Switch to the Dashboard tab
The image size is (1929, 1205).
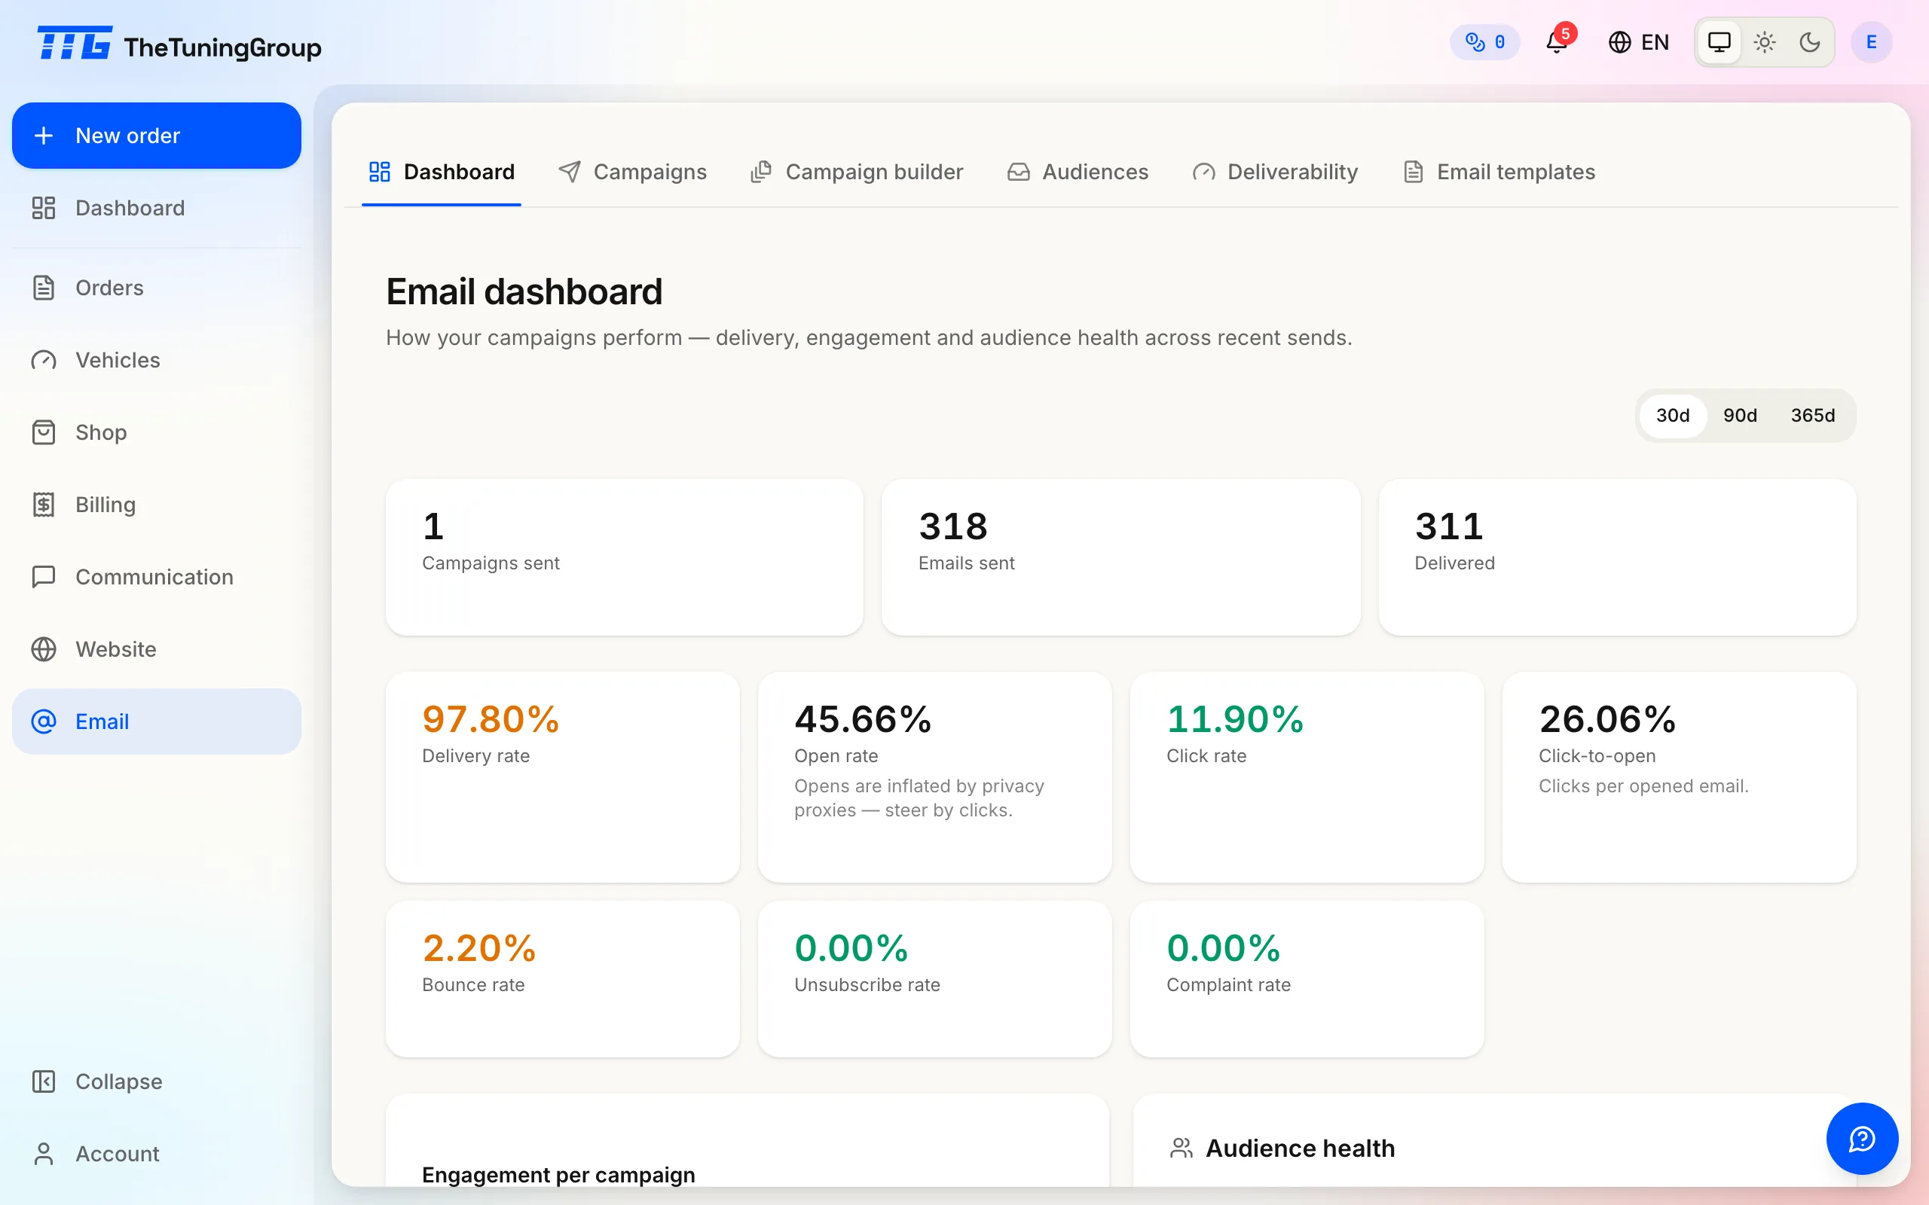(x=442, y=172)
